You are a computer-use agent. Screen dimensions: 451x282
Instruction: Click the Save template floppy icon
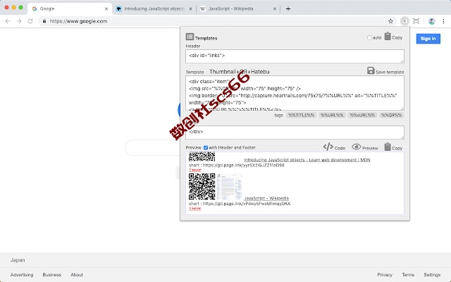(x=371, y=70)
